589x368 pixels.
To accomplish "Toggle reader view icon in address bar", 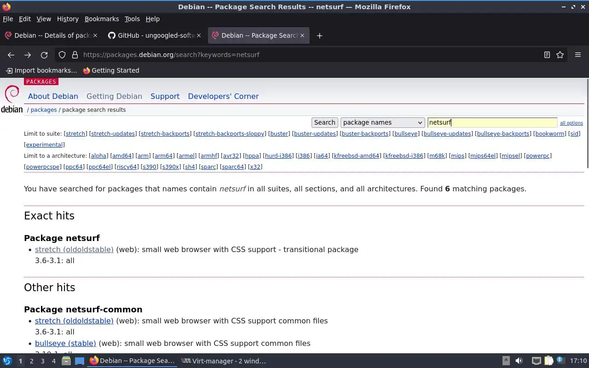I will pos(547,55).
